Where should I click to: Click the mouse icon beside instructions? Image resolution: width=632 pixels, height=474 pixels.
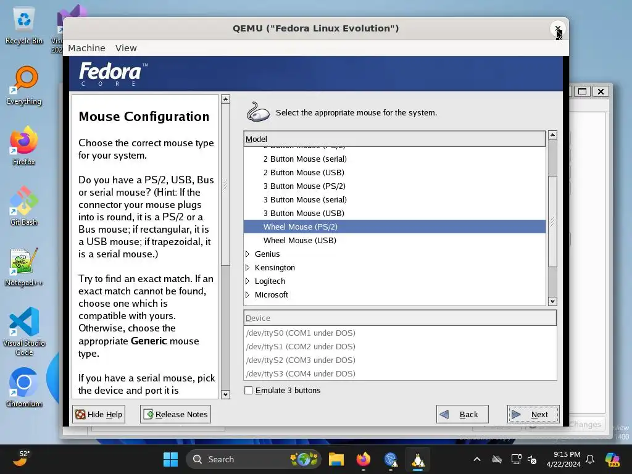pos(258,112)
